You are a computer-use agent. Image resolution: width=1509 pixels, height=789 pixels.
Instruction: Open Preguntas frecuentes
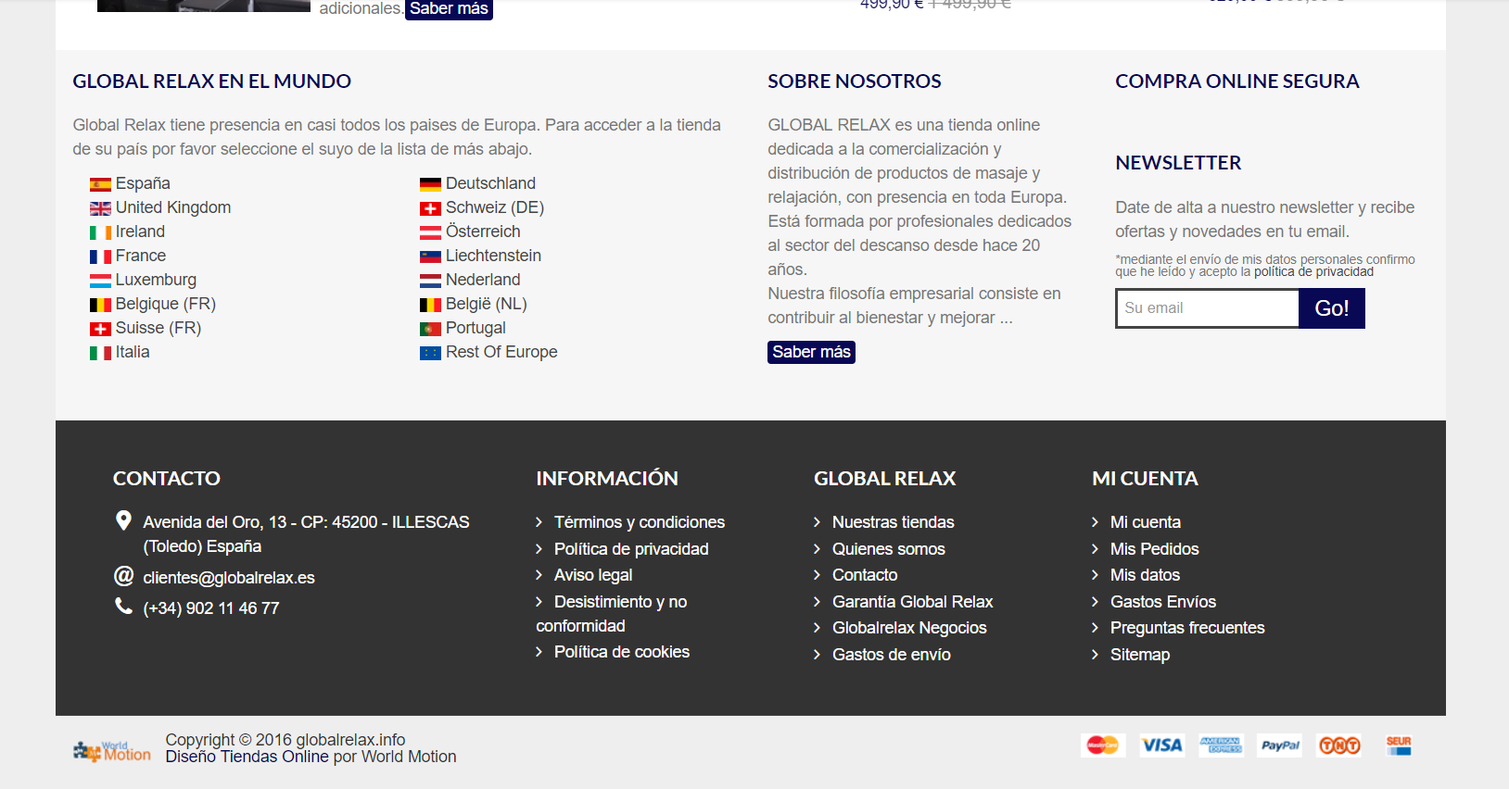tap(1187, 628)
